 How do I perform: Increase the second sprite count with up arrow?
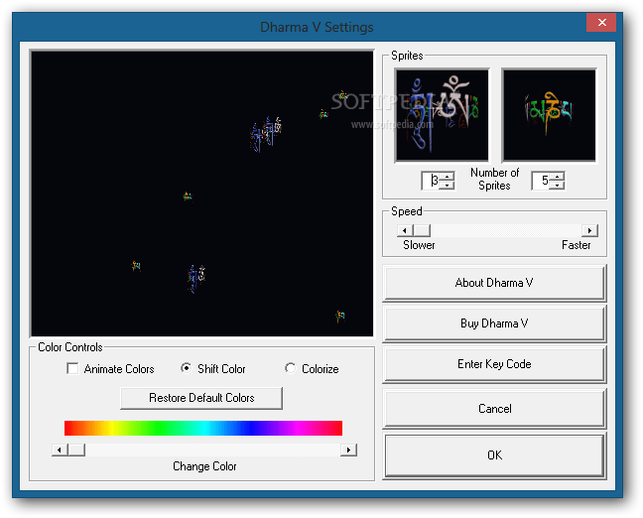click(557, 177)
